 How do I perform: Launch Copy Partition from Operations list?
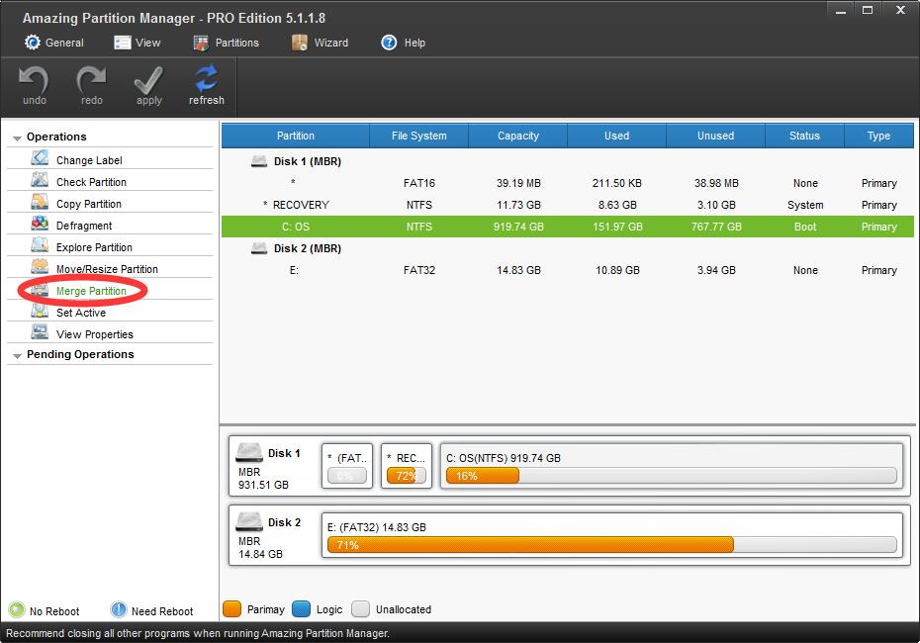[x=89, y=204]
